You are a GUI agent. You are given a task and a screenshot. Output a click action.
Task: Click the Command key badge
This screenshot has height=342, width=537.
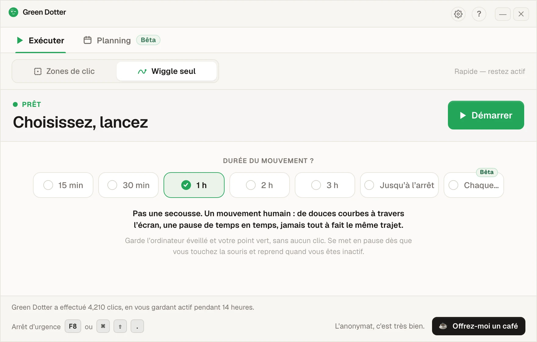point(103,326)
